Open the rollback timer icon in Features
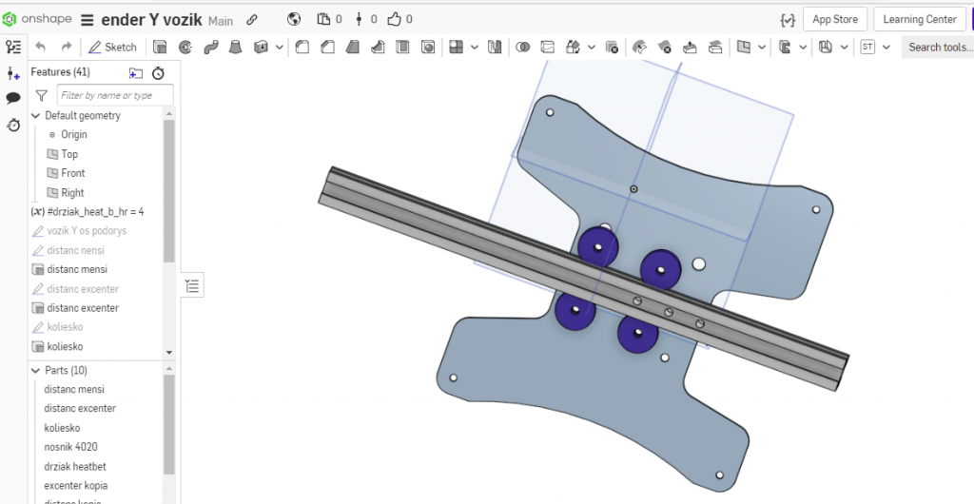Viewport: 974px width, 504px height. tap(158, 72)
